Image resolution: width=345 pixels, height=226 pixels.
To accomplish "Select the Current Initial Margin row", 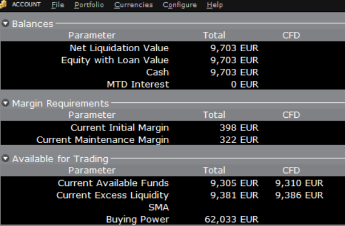I will pos(172,128).
